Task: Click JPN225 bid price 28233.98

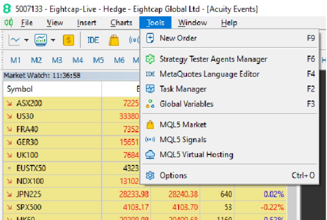Action: [x=134, y=194]
